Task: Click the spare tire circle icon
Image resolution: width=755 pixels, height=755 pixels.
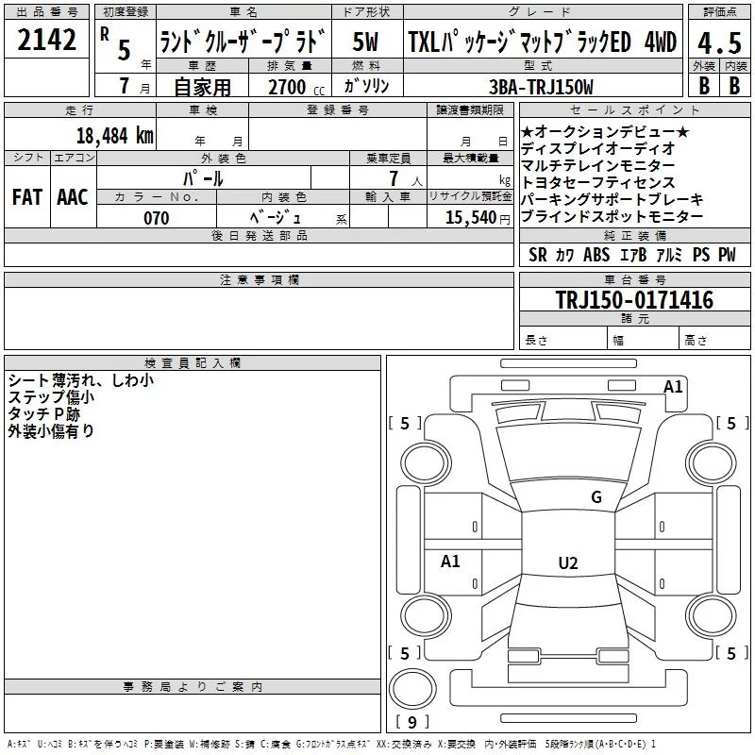Action: pyautogui.click(x=412, y=689)
